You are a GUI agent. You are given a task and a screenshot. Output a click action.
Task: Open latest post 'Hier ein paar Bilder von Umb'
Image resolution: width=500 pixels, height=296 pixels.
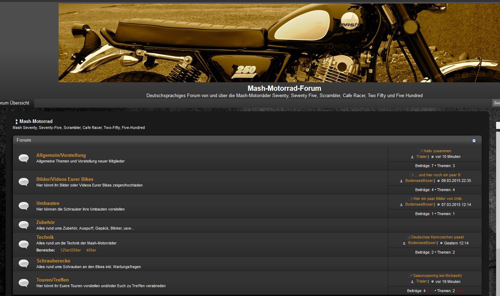pyautogui.click(x=437, y=199)
